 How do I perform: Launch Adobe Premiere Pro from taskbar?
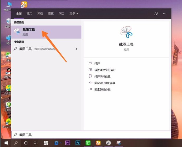point(68,143)
